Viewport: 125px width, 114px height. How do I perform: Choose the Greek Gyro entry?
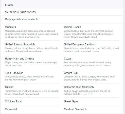(x=71, y=101)
